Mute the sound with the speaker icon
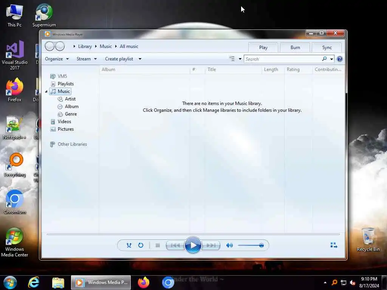387x290 pixels. pyautogui.click(x=229, y=245)
